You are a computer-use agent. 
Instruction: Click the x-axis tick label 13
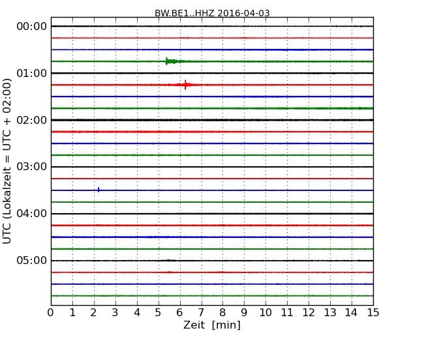330,313
